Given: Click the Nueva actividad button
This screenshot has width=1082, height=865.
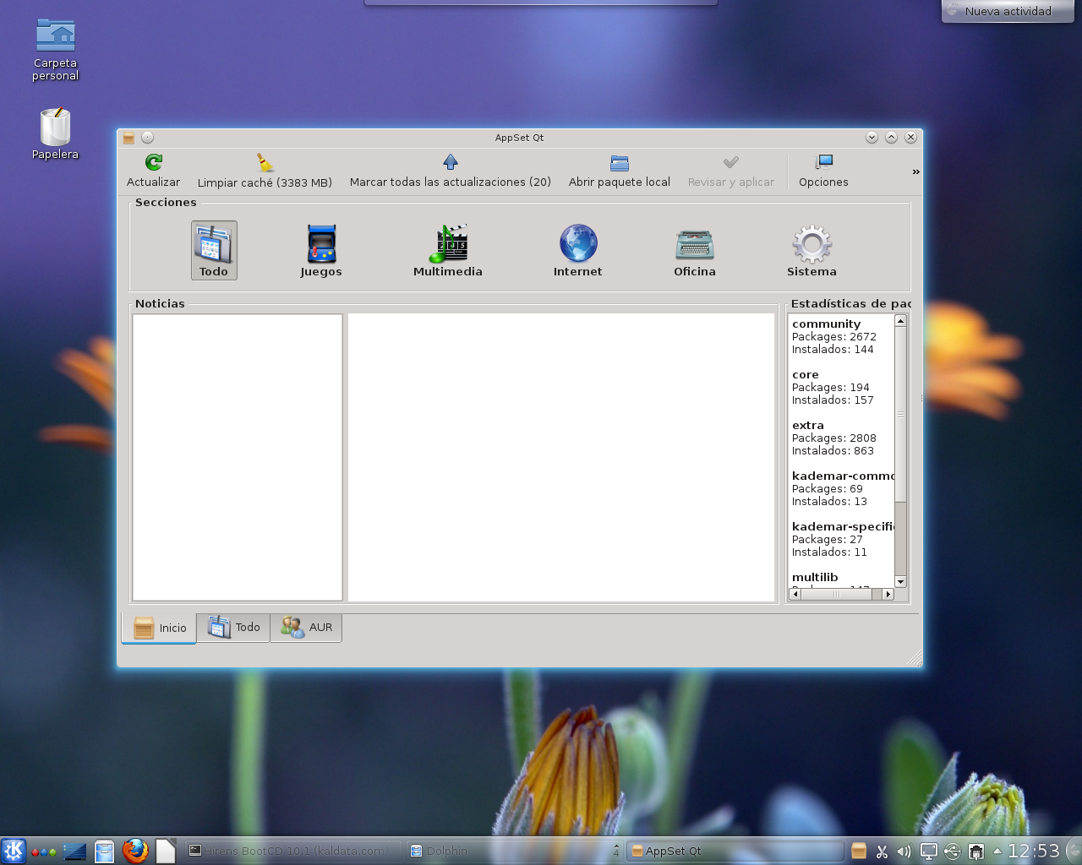Looking at the screenshot, I should [x=1007, y=11].
